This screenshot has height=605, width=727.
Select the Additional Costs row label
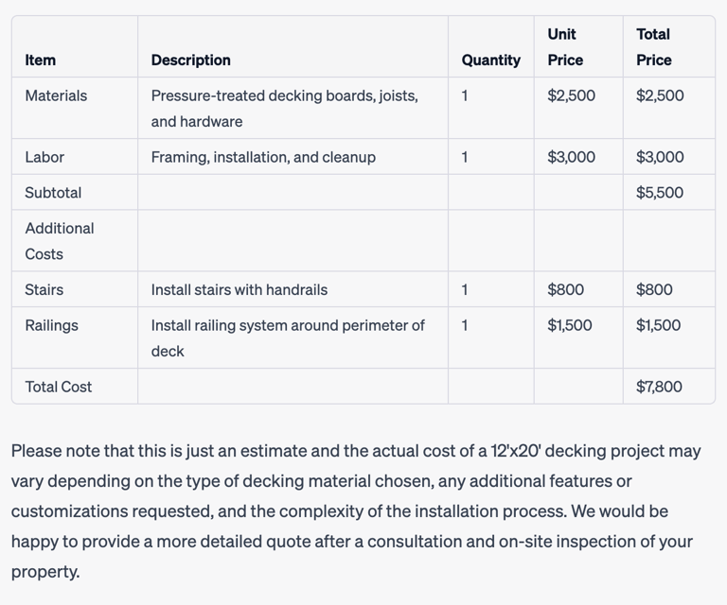point(60,241)
